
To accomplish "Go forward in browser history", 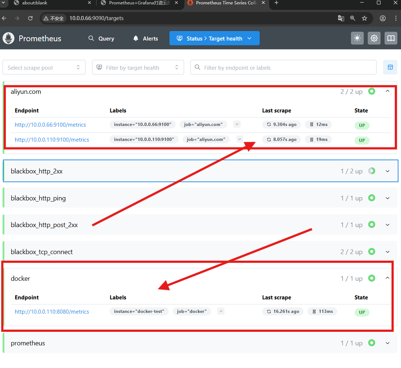I will [17, 18].
